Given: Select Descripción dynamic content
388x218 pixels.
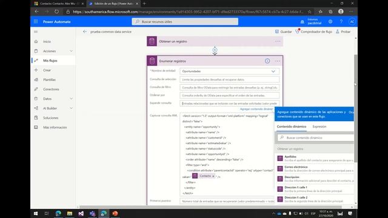Looking at the screenshot, I should point(314,179).
